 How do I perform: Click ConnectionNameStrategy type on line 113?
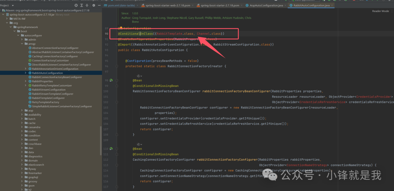coord(308,165)
